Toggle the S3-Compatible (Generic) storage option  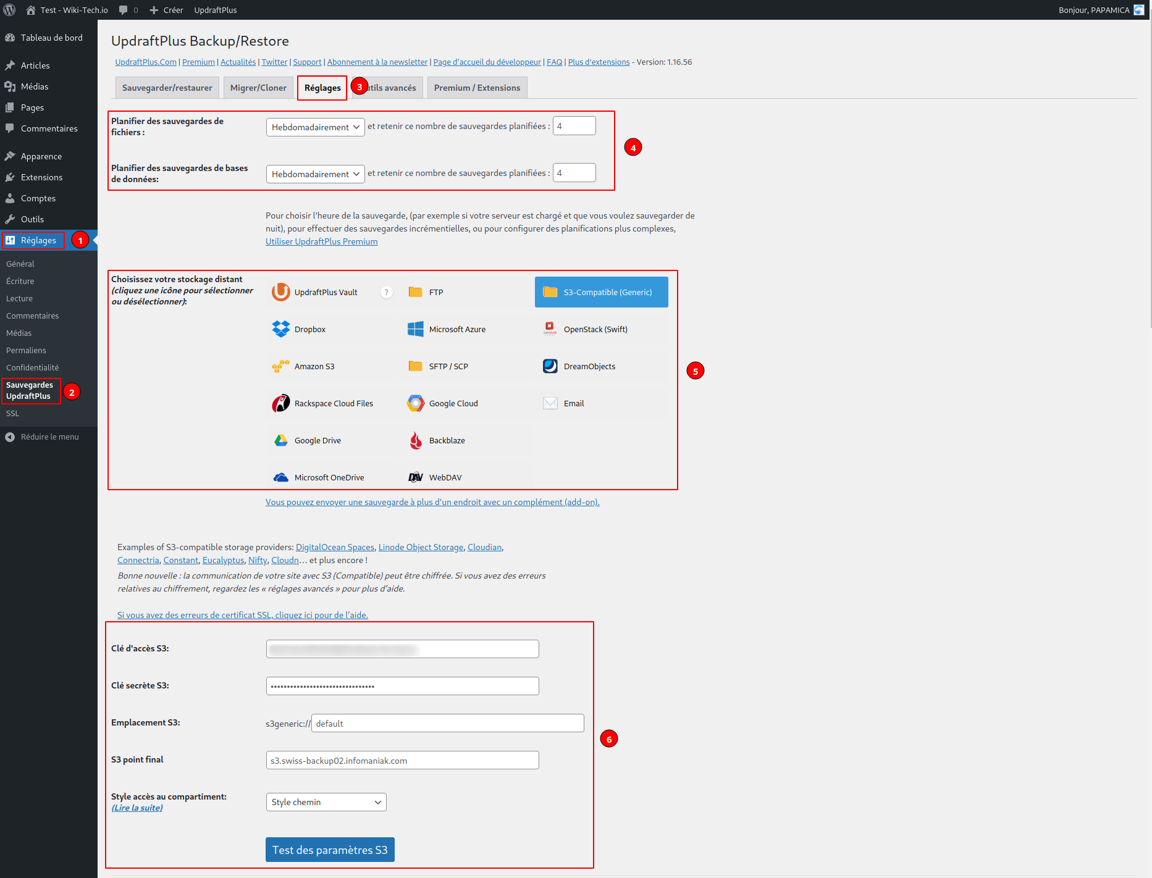tap(601, 292)
